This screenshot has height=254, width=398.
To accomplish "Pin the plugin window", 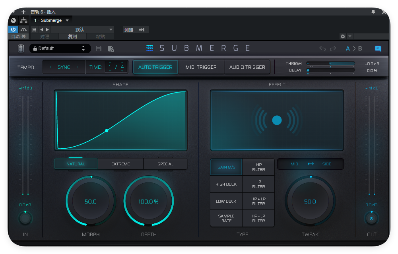I will coord(373,12).
